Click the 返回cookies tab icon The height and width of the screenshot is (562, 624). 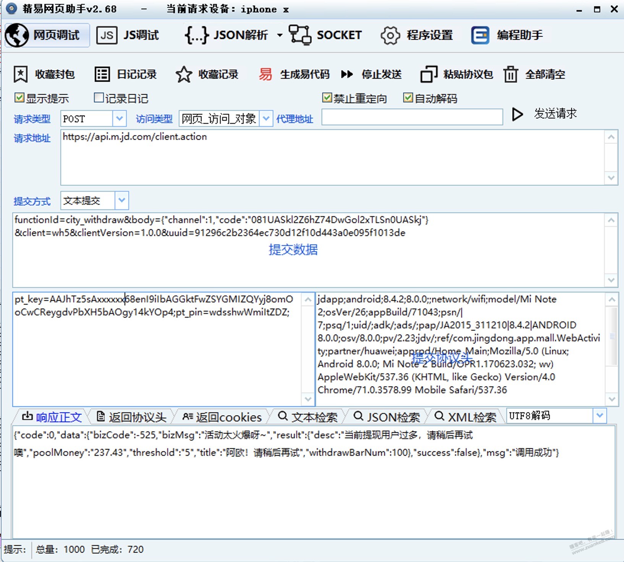188,417
